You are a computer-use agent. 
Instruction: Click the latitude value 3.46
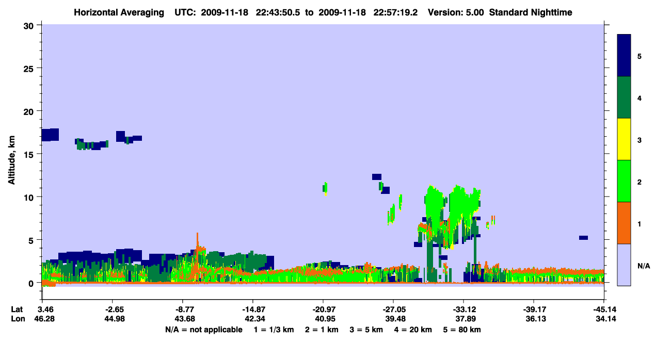42,309
